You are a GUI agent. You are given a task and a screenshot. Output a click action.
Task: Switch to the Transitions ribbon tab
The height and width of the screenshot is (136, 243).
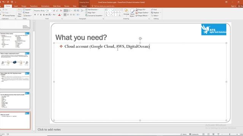[x=34, y=6]
